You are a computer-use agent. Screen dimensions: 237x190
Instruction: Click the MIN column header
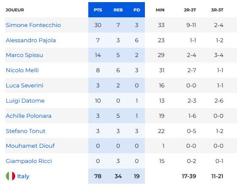(x=160, y=10)
